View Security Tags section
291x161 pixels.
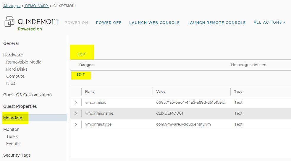tap(17, 155)
